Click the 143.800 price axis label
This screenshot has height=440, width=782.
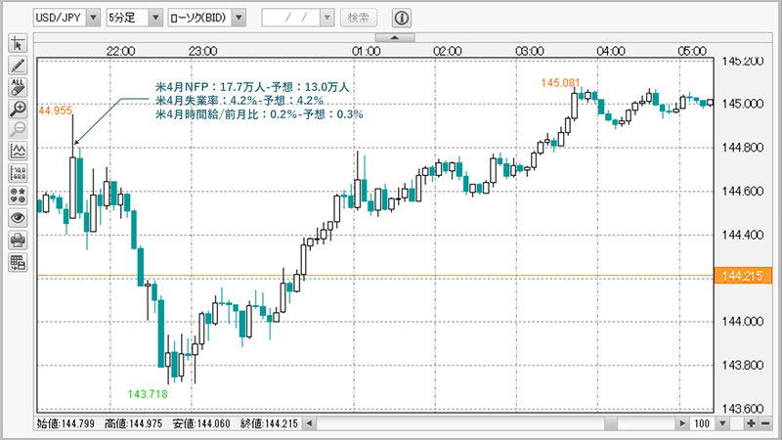tap(743, 365)
